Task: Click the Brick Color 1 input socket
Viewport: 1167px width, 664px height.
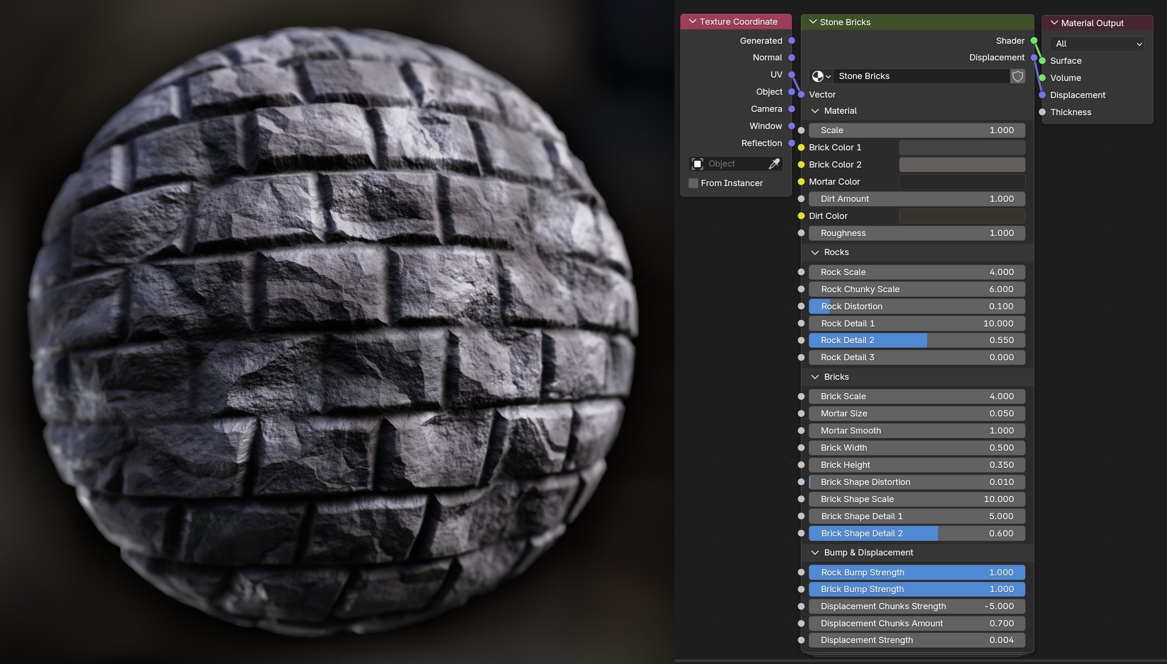Action: point(801,148)
